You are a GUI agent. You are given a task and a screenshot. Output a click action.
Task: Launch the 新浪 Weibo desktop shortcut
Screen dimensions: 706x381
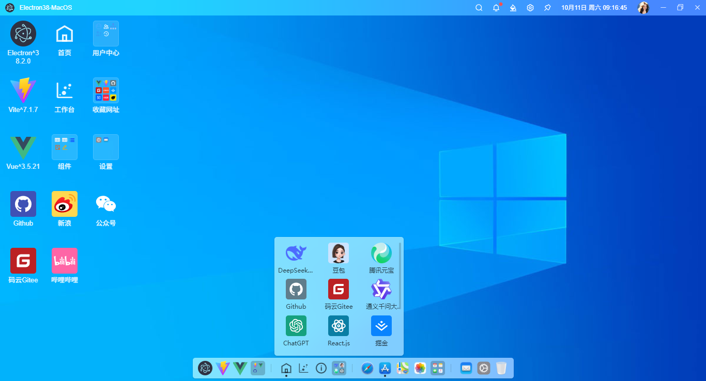click(65, 204)
